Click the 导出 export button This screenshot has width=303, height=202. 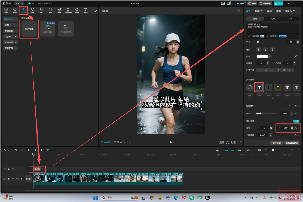click(279, 3)
